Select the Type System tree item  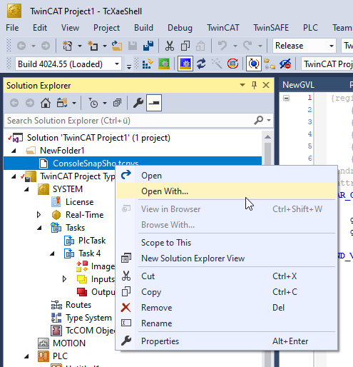tap(88, 318)
